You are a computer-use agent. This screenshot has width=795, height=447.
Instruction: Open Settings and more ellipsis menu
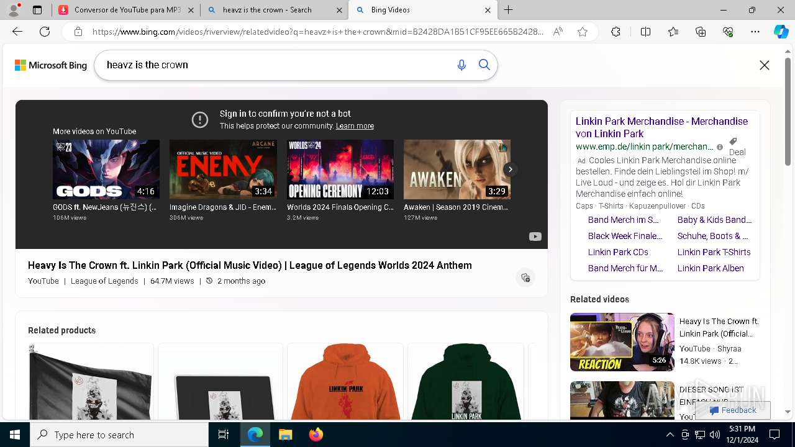point(755,32)
